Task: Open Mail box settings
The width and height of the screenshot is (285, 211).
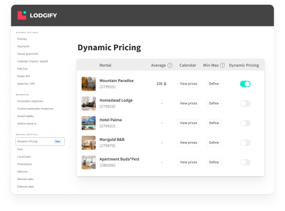Action: (x=22, y=69)
